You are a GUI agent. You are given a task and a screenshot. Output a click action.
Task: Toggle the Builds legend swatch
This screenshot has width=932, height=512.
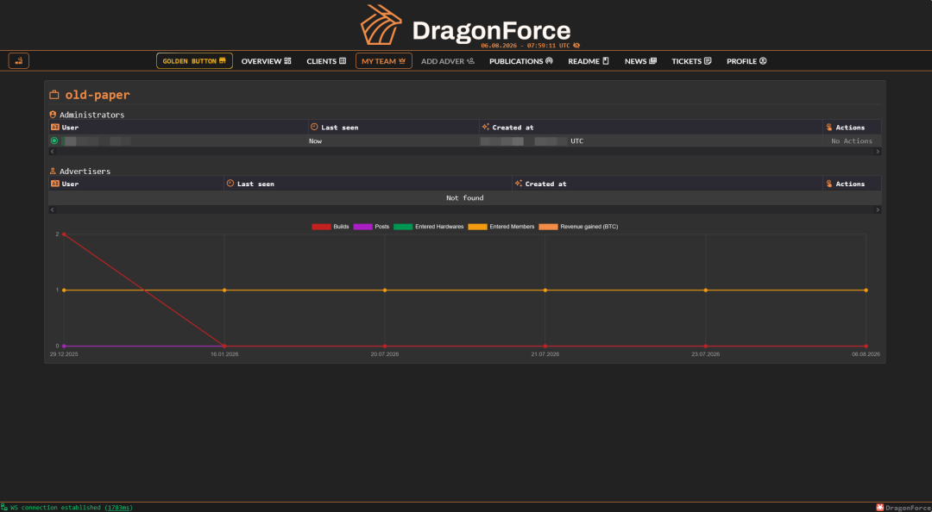322,227
